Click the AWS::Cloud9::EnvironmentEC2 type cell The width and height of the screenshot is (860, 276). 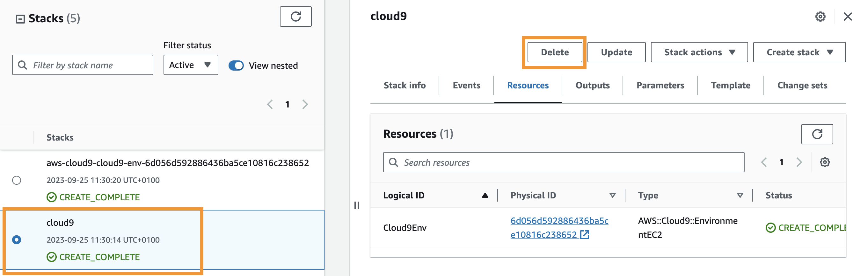[688, 228]
